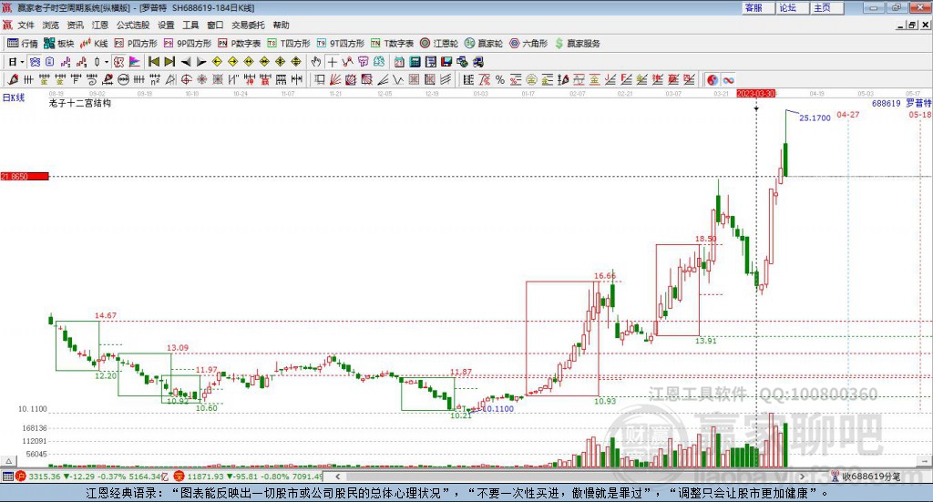Toggle the red-blue yin-yang icon
Screen dimensions: 933x502
(x=712, y=79)
